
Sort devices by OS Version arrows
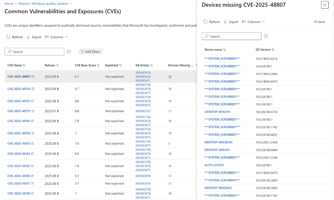click(x=273, y=49)
